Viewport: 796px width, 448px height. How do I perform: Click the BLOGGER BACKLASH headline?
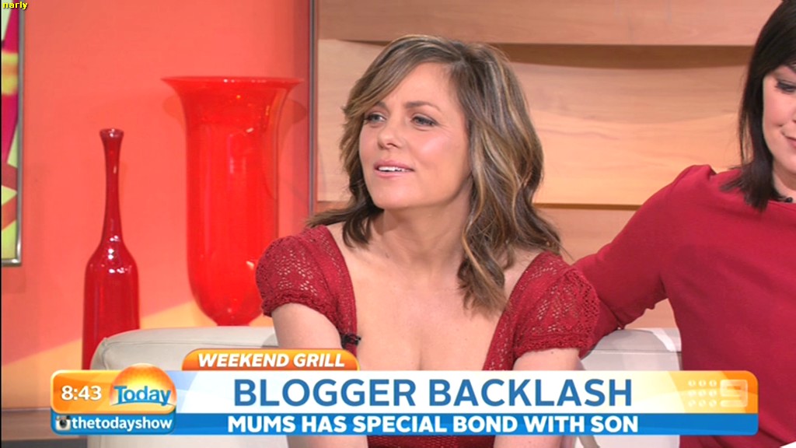tap(432, 393)
